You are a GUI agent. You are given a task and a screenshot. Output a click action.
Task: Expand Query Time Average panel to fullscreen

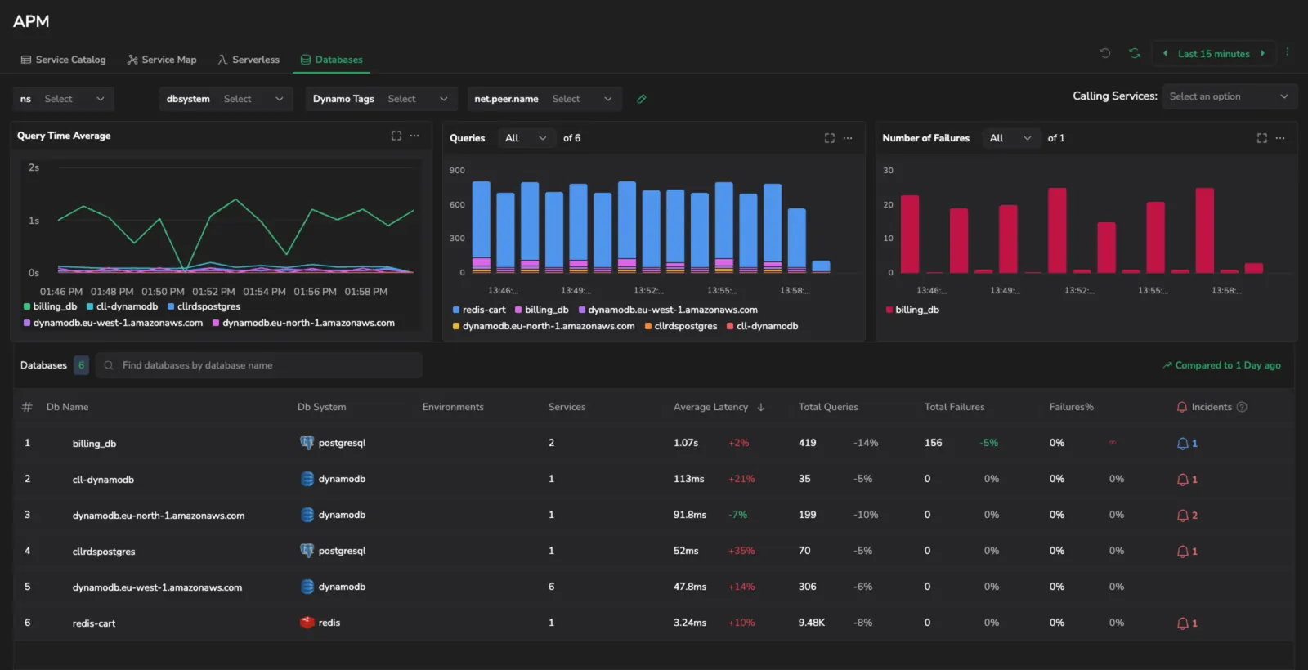coord(396,136)
